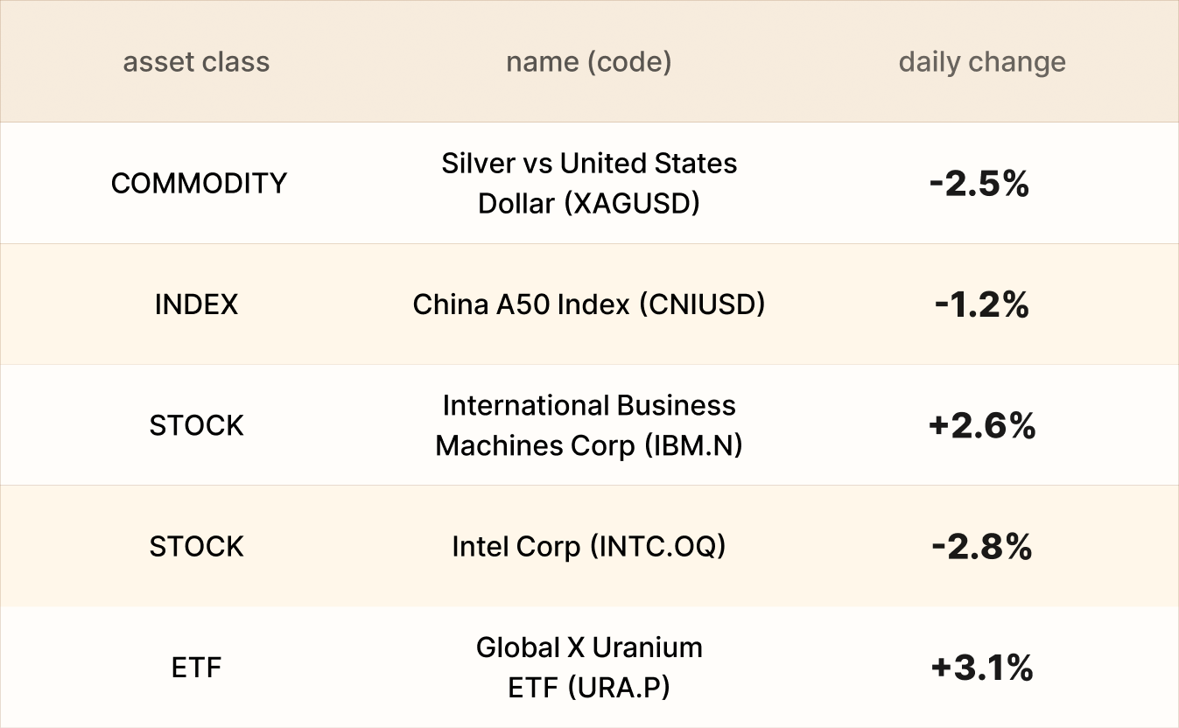Viewport: 1179px width, 728px height.
Task: Click the -1.2% daily change value
Action: [x=981, y=304]
